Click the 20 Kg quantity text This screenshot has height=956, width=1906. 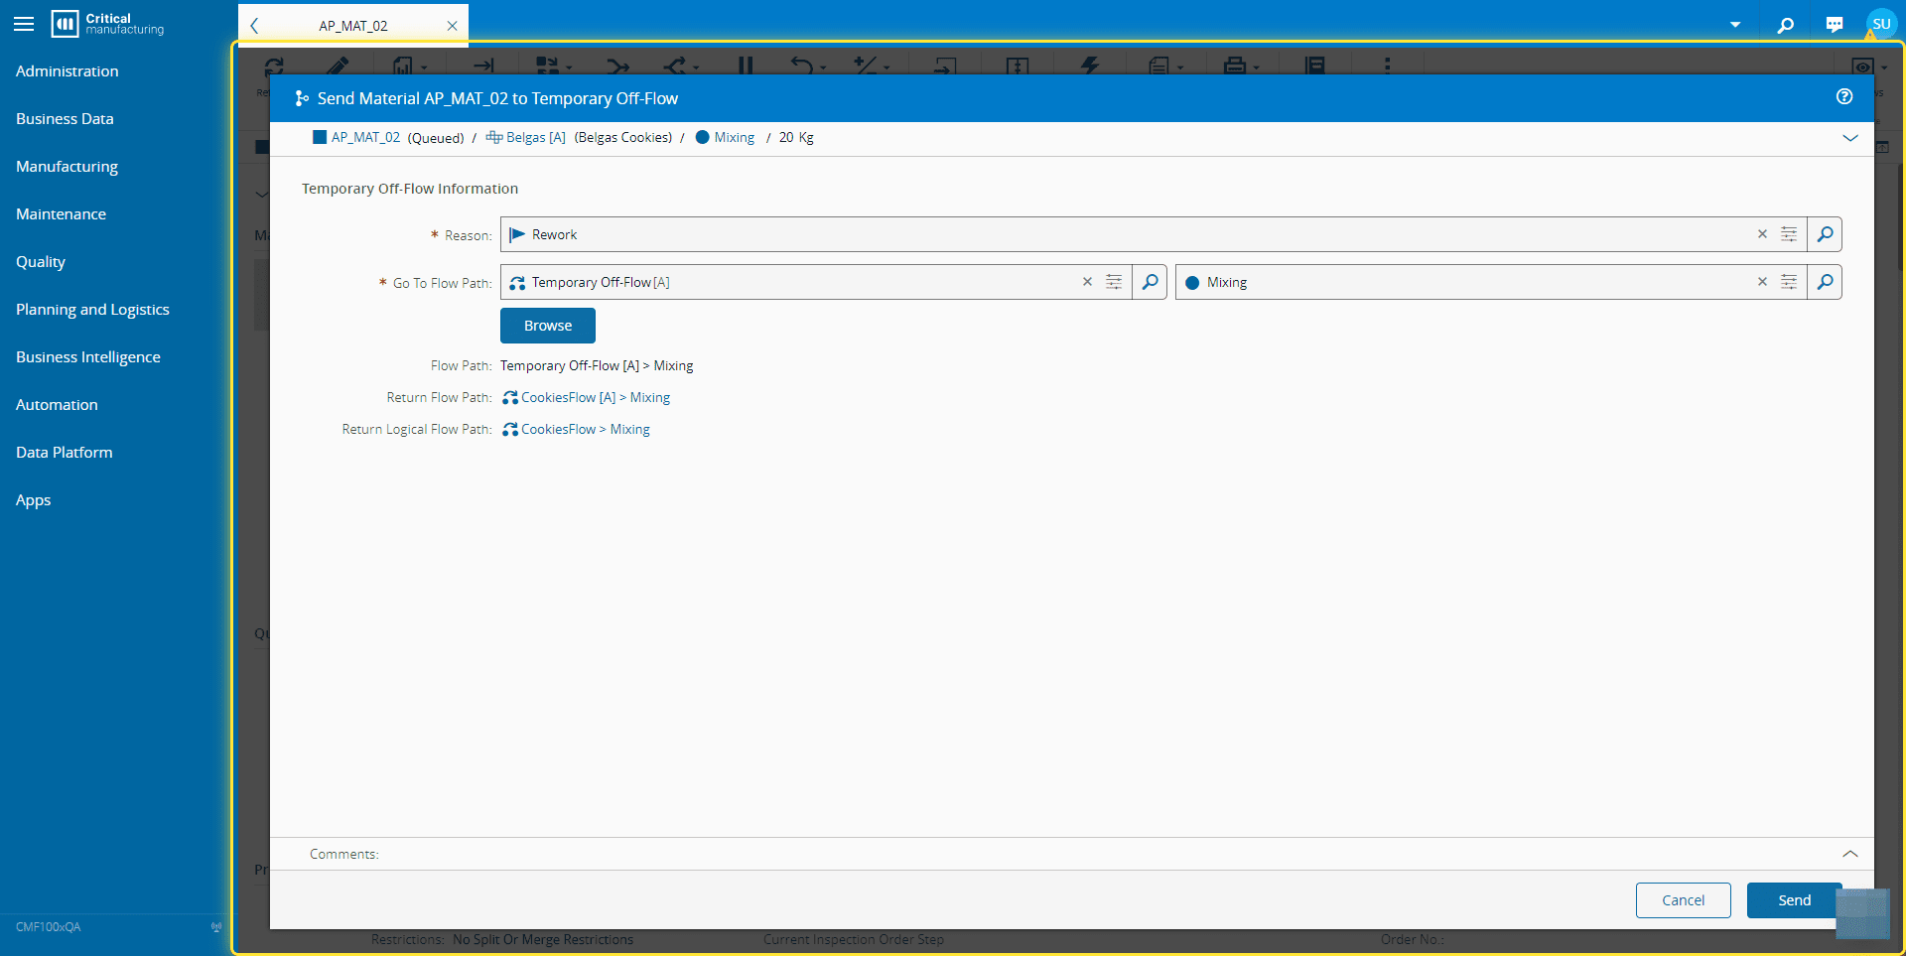click(x=796, y=138)
